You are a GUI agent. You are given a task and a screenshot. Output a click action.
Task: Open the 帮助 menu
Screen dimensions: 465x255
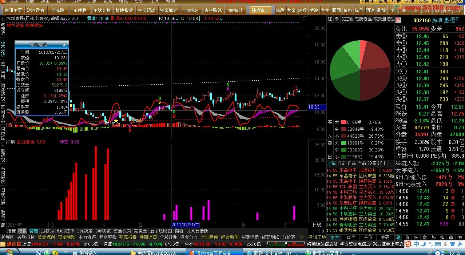click(170, 1)
